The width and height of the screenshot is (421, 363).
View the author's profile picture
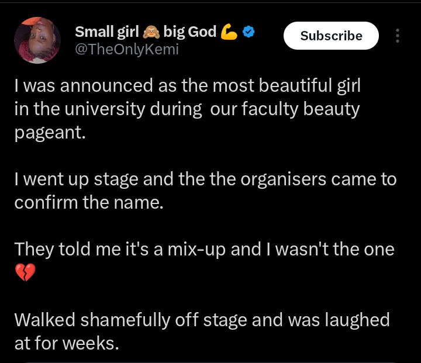tap(37, 40)
